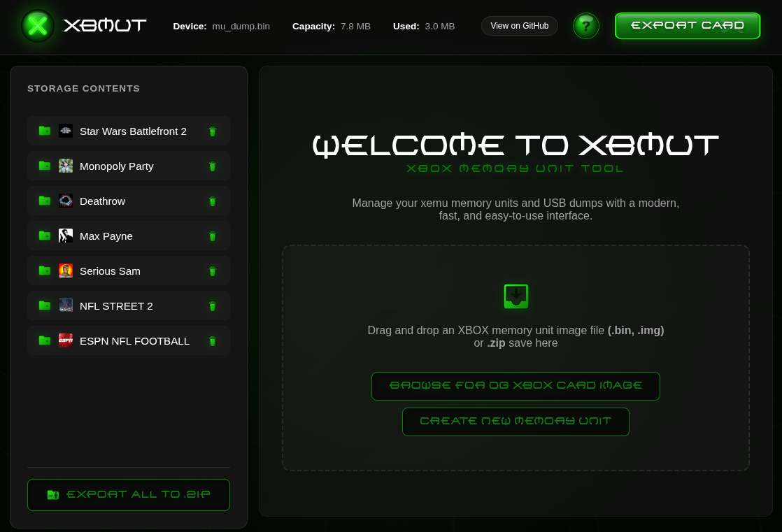The width and height of the screenshot is (782, 532).
Task: Click the green download icon in drop zone
Action: (x=516, y=296)
